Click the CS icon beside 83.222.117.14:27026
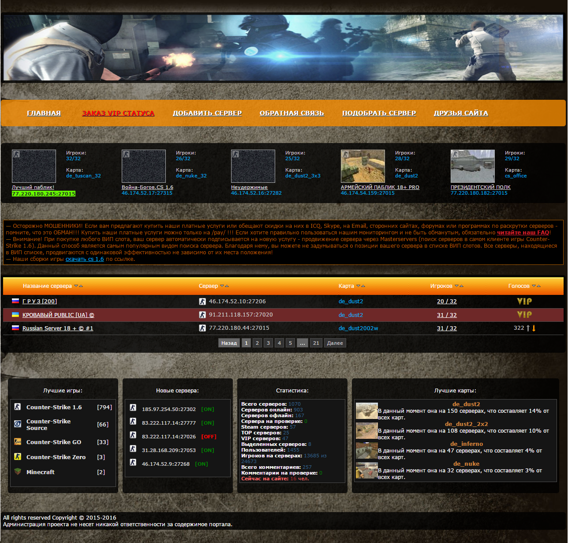 click(x=133, y=435)
